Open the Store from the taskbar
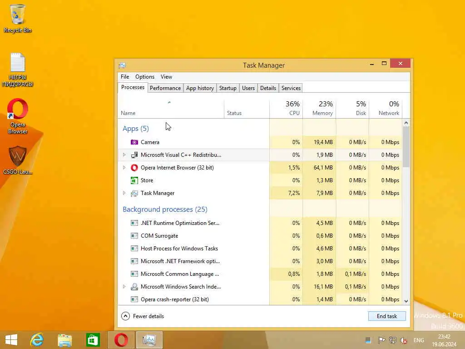This screenshot has height=349, width=465. 93,340
